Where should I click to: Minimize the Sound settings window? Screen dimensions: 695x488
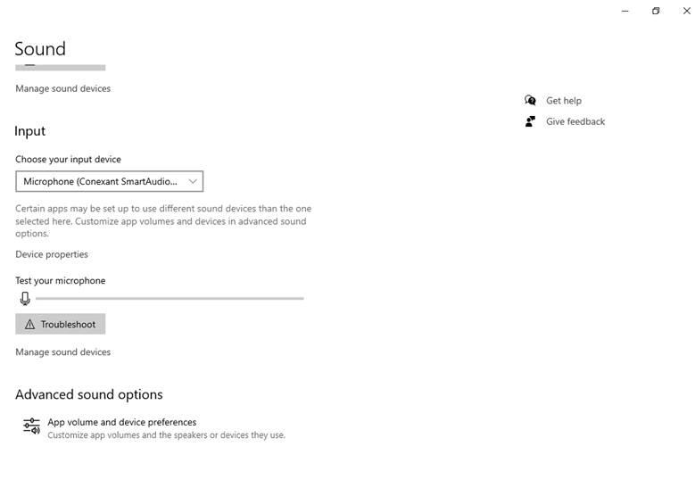[625, 11]
